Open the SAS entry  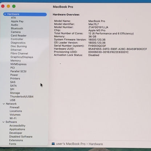click(x=13, y=82)
